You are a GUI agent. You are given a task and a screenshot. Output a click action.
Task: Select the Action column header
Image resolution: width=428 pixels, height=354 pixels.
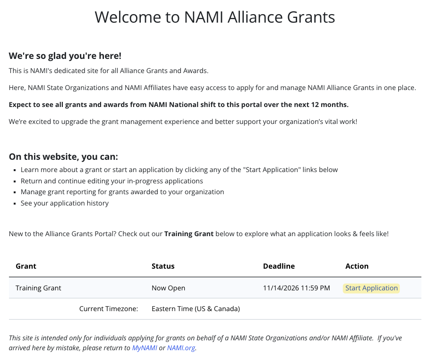pyautogui.click(x=357, y=266)
